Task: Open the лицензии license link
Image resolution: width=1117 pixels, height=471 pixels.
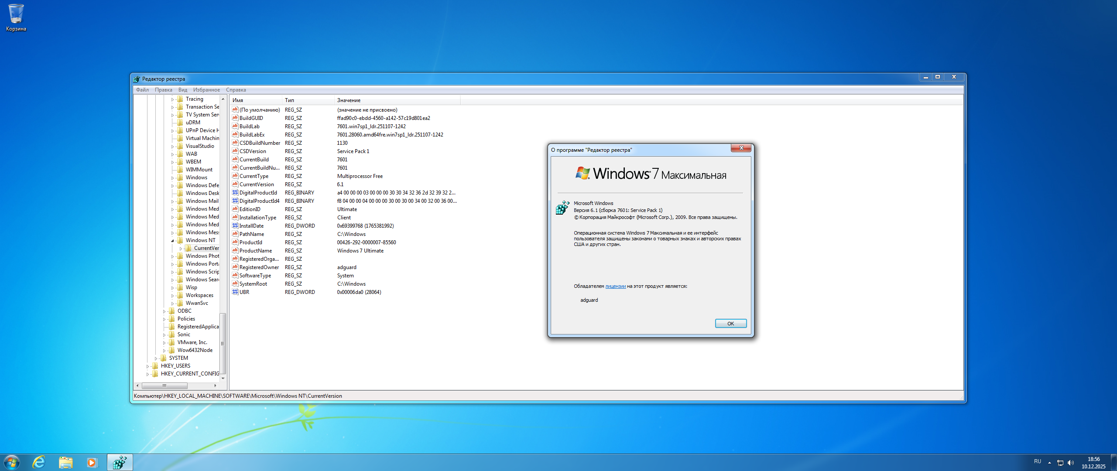Action: click(x=615, y=287)
